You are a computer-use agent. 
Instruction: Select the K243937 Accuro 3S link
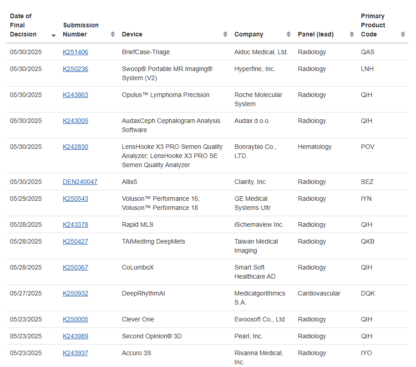76,353
